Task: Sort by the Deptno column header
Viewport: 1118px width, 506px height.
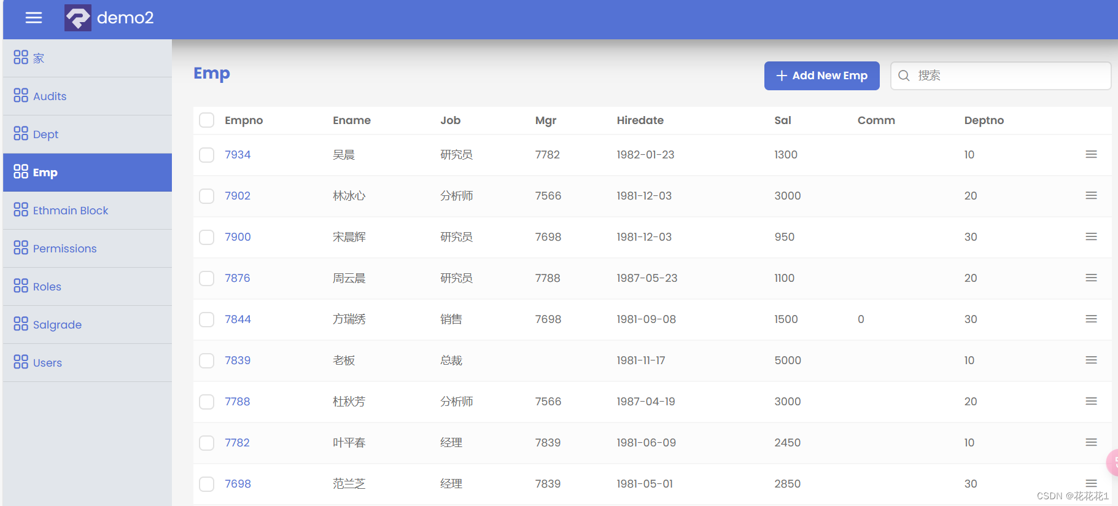Action: [x=984, y=120]
